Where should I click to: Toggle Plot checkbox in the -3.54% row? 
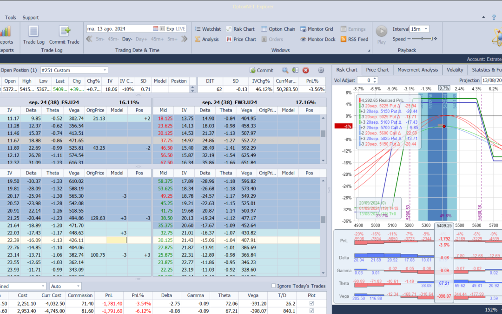click(311, 303)
